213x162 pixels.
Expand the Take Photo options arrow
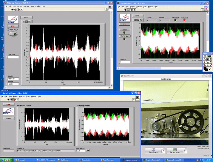tap(163, 151)
